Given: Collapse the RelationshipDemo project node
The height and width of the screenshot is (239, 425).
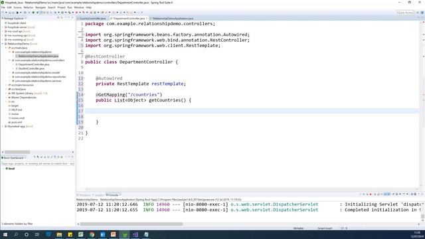Looking at the screenshot, I should coord(3,44).
